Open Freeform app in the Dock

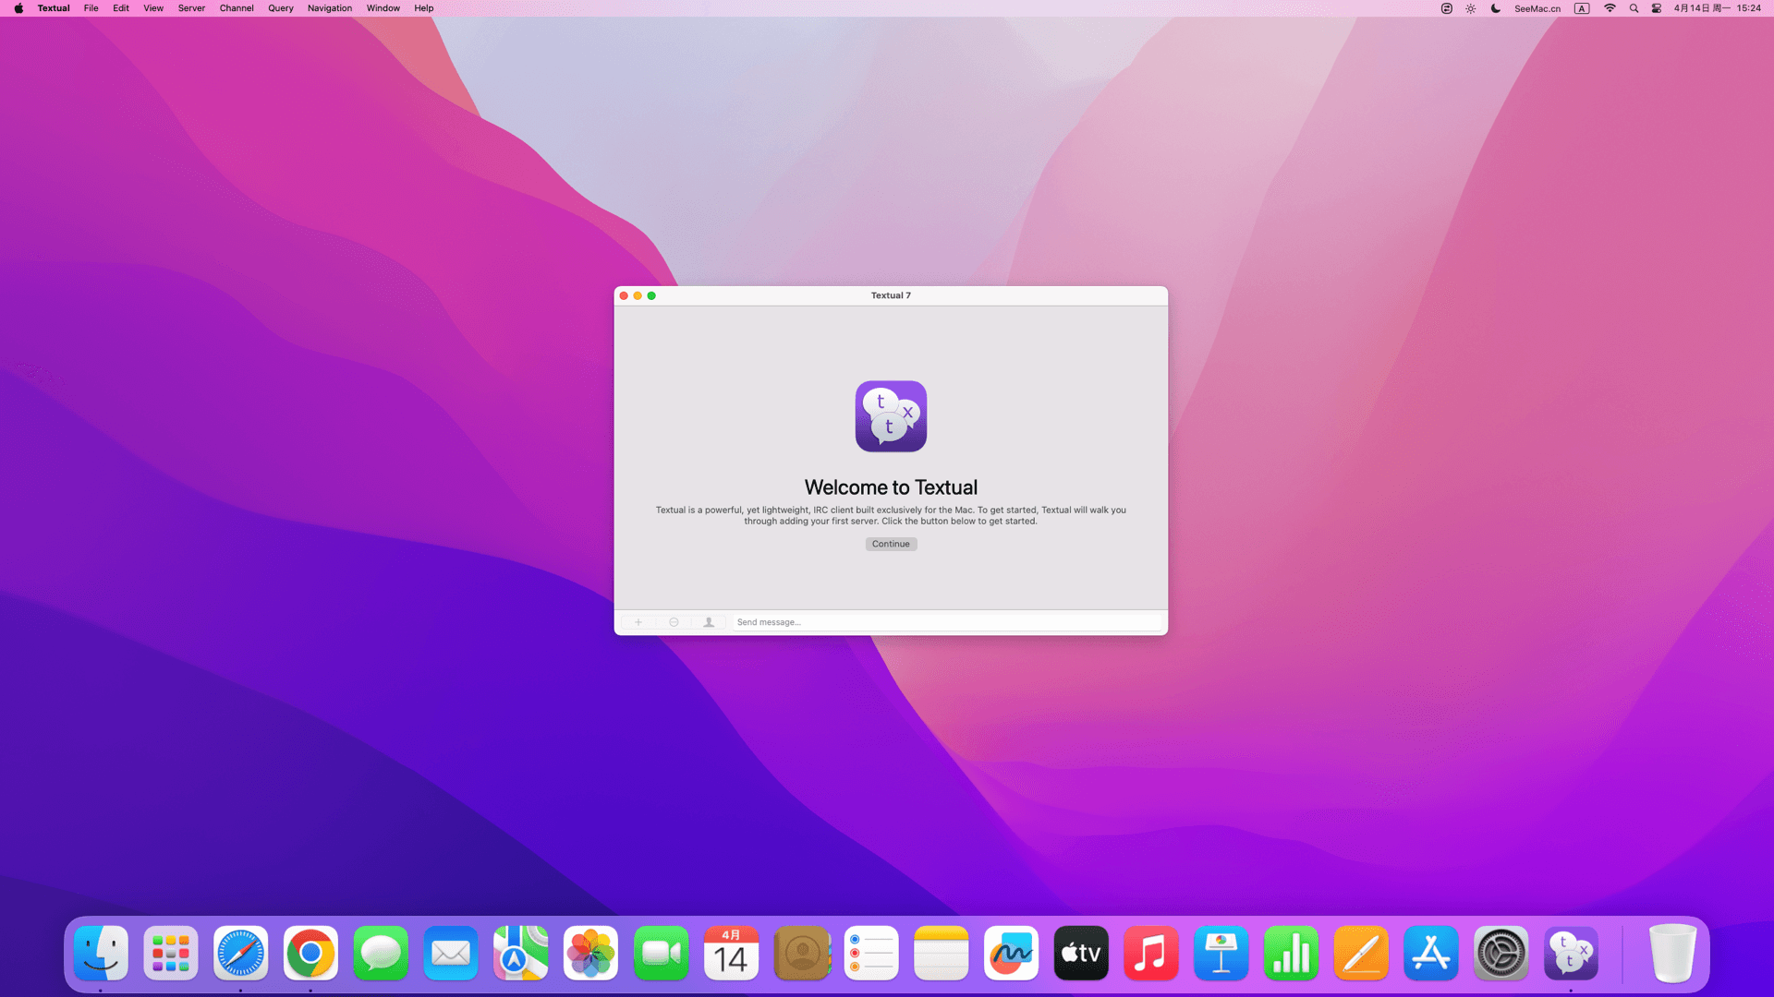coord(1011,954)
